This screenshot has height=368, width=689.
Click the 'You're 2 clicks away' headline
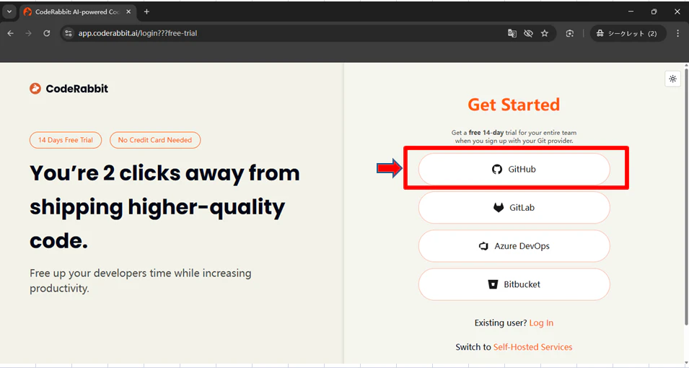click(x=164, y=206)
